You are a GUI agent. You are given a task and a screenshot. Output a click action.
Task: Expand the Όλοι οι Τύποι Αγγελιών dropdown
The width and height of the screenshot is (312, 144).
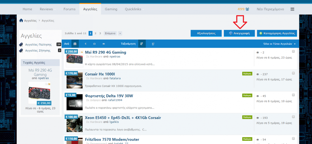(x=279, y=44)
